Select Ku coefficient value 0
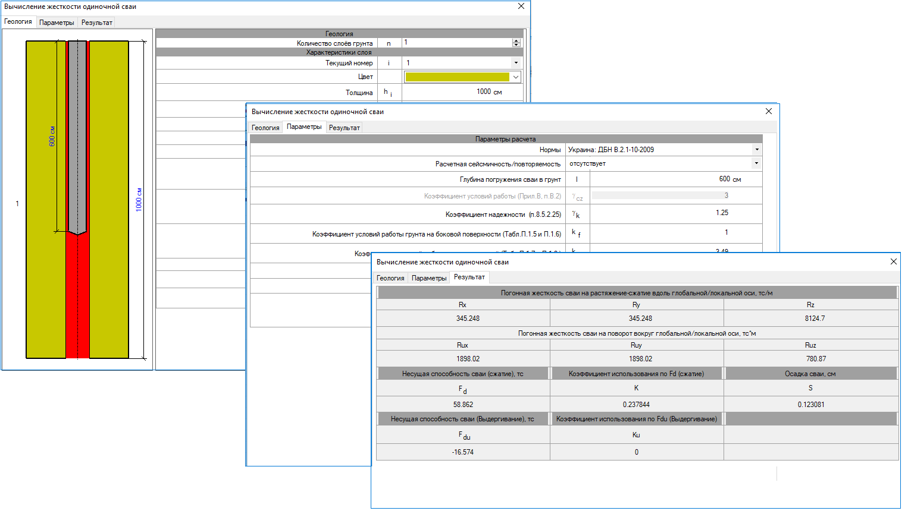Screen dimensions: 908x514 click(637, 452)
